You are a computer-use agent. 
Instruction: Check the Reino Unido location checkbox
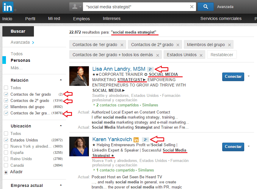coord(6,159)
